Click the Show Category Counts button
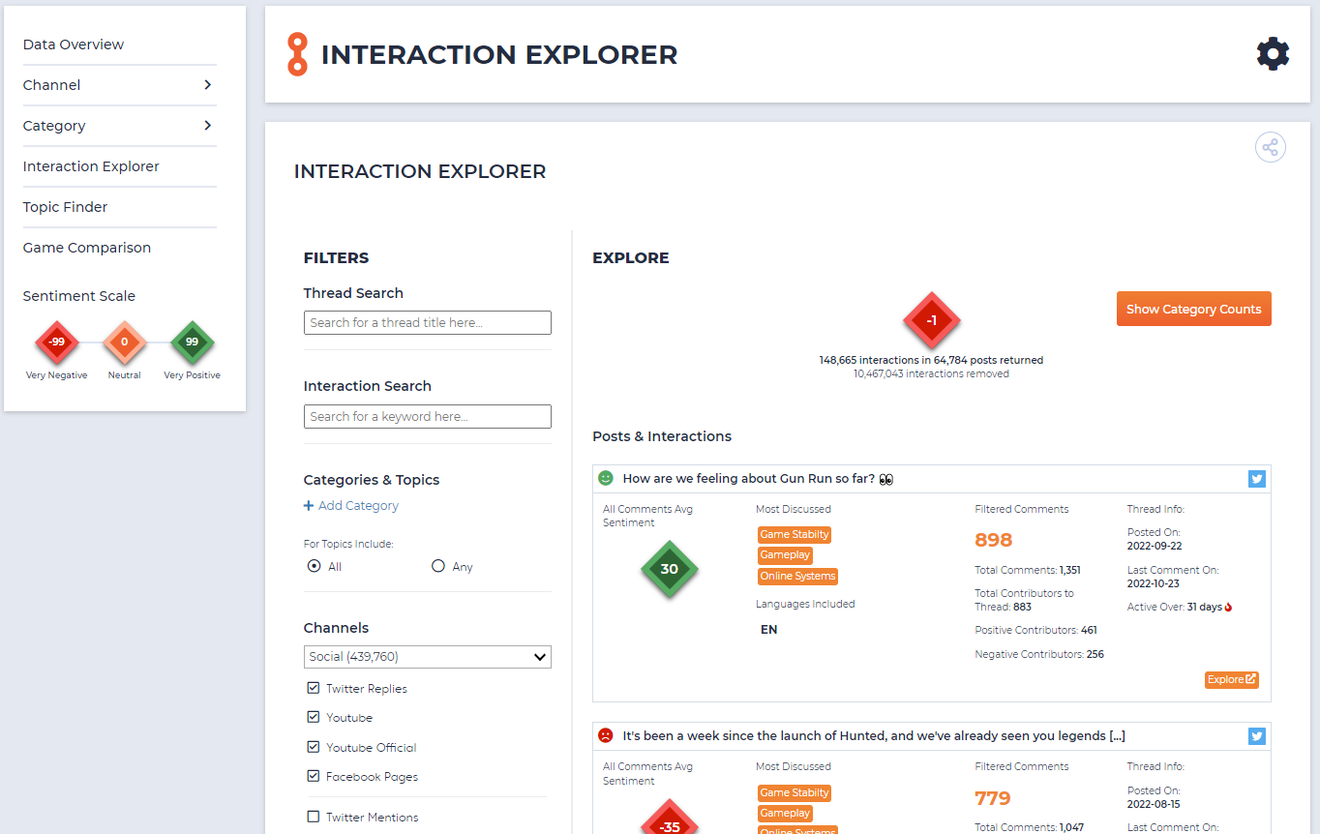This screenshot has width=1320, height=834. pos(1194,309)
